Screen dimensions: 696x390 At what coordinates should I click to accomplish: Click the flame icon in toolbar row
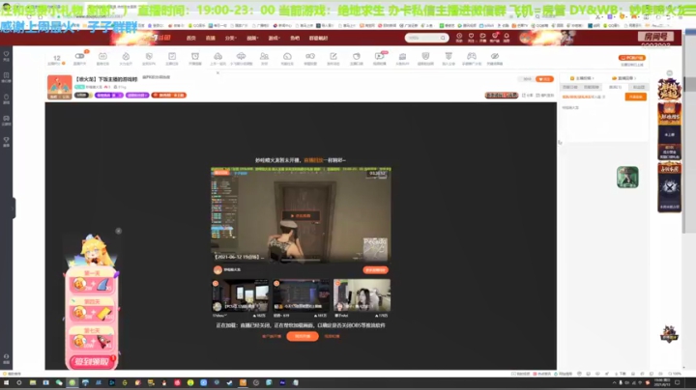(x=126, y=56)
